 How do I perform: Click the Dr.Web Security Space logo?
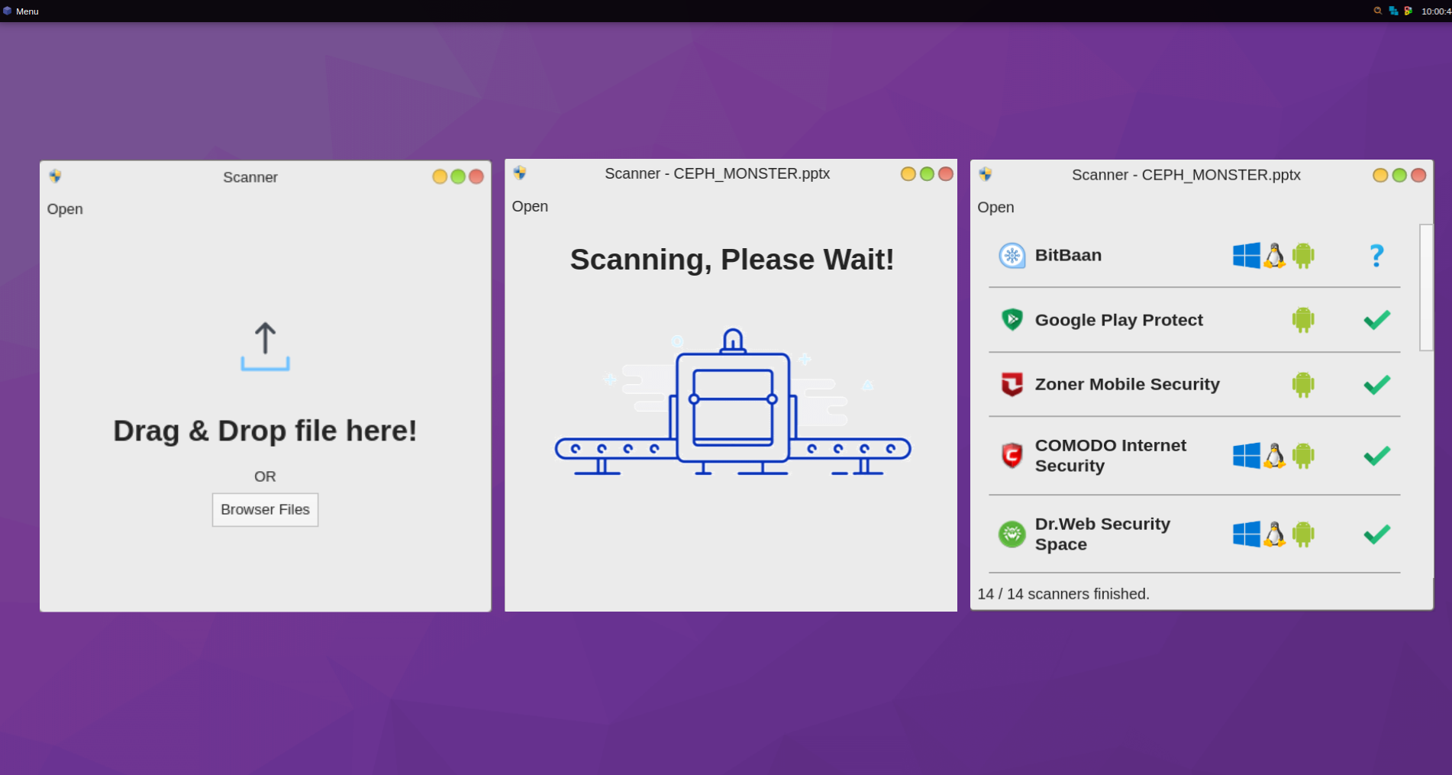1012,534
